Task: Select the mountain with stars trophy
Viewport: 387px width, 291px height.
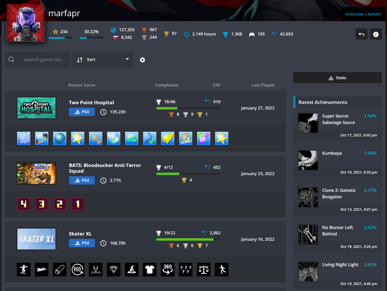Action: [132, 138]
